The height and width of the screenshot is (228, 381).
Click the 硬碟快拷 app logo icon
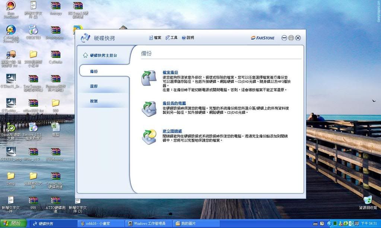pyautogui.click(x=85, y=38)
